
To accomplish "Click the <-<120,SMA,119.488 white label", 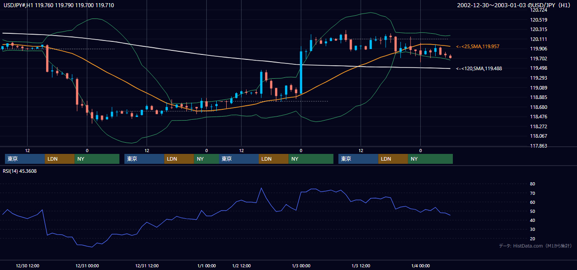I will pos(479,68).
